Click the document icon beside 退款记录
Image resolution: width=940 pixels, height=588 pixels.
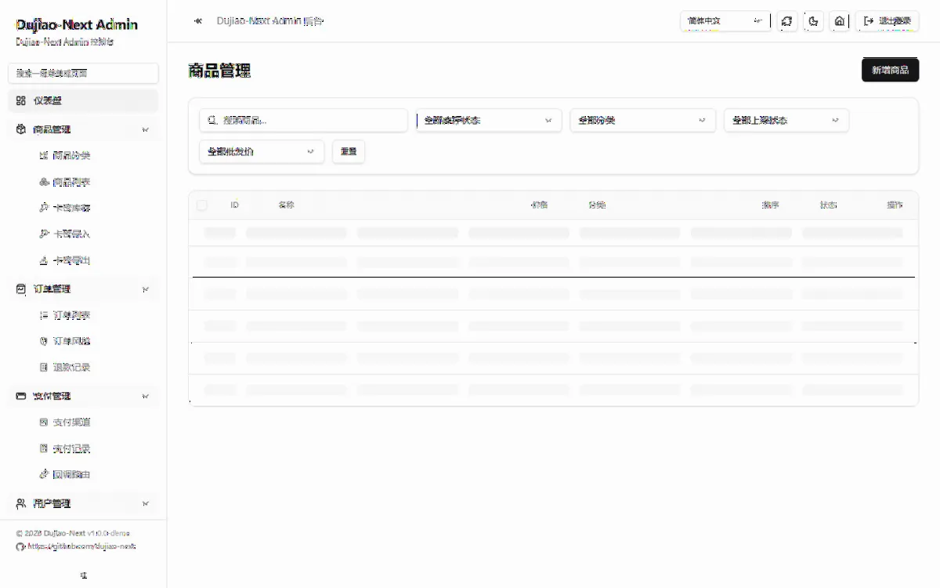[44, 367]
